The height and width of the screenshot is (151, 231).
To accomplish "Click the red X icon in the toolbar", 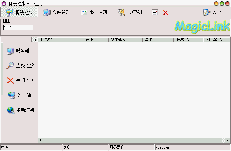I will [x=166, y=13].
